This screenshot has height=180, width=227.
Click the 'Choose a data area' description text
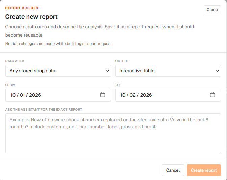pos(100,31)
